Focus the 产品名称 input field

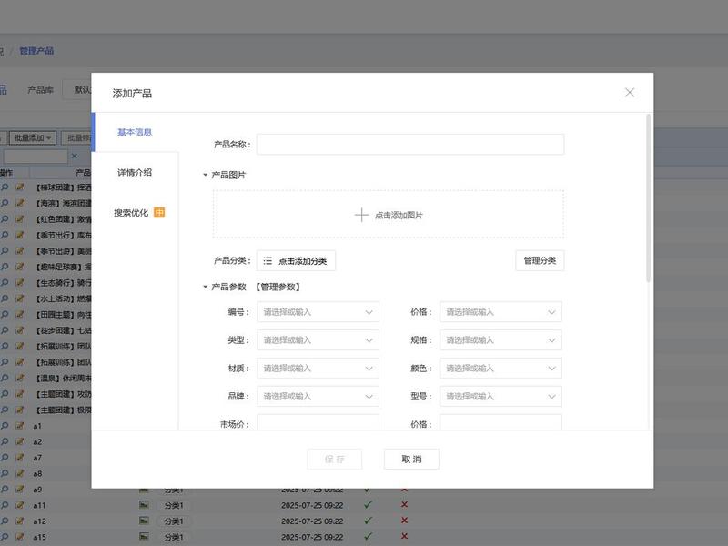[x=410, y=145]
